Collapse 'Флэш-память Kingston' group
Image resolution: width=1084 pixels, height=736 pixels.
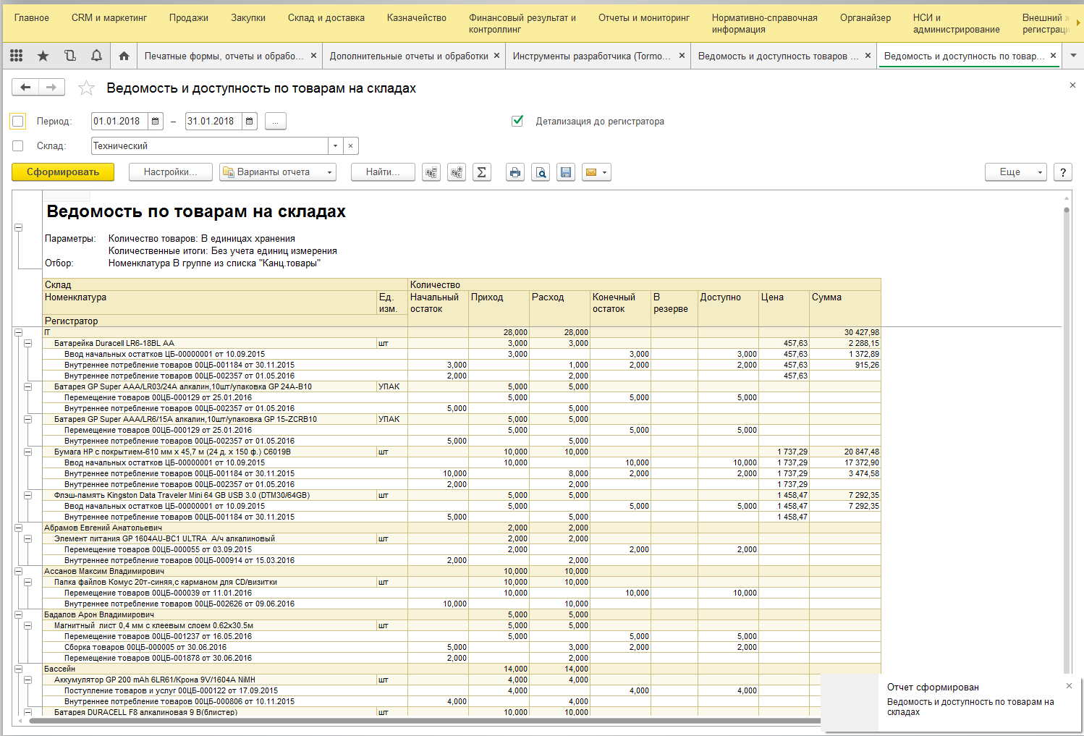(x=28, y=496)
